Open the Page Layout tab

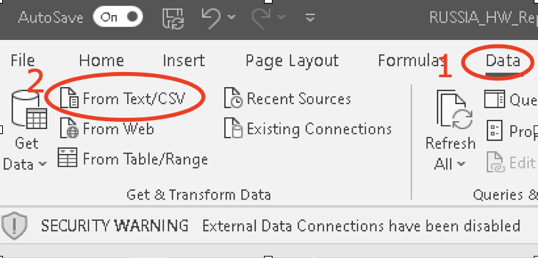[292, 61]
